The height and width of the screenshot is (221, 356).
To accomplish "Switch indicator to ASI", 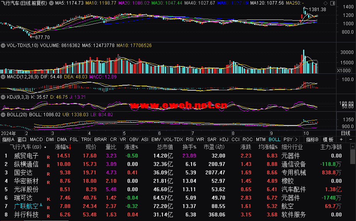I will click(x=144, y=140).
